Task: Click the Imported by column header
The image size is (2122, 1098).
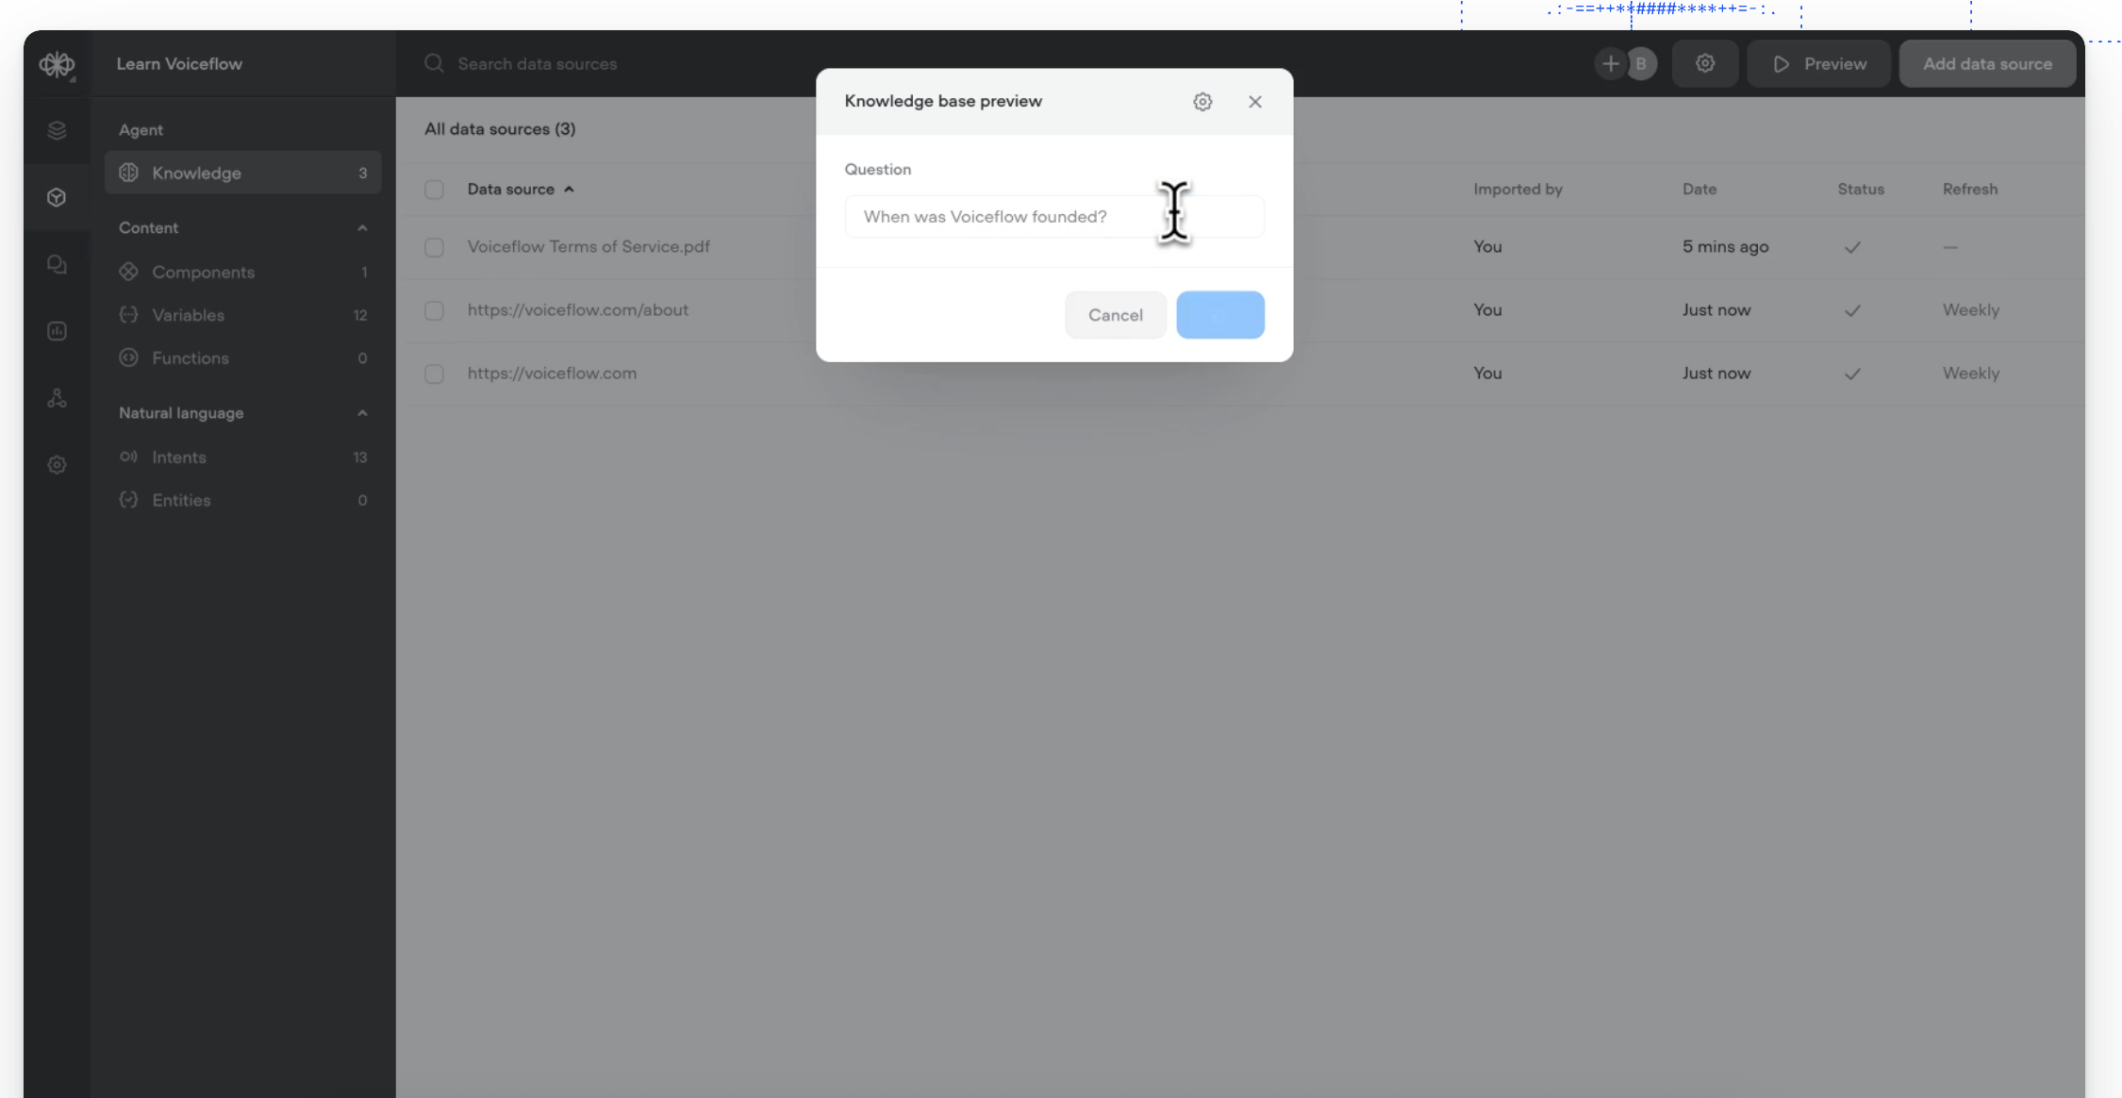Action: point(1518,189)
